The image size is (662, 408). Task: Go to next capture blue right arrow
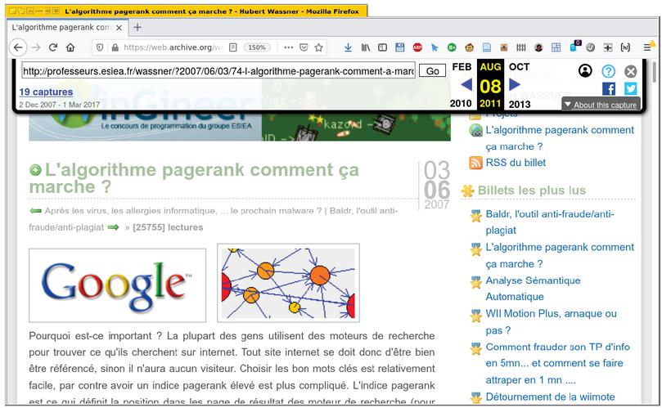click(514, 85)
